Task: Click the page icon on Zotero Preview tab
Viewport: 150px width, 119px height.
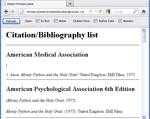Action: pos(4,4)
